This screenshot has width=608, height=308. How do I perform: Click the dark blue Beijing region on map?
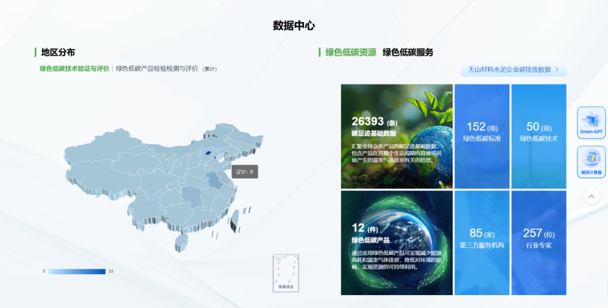point(208,152)
